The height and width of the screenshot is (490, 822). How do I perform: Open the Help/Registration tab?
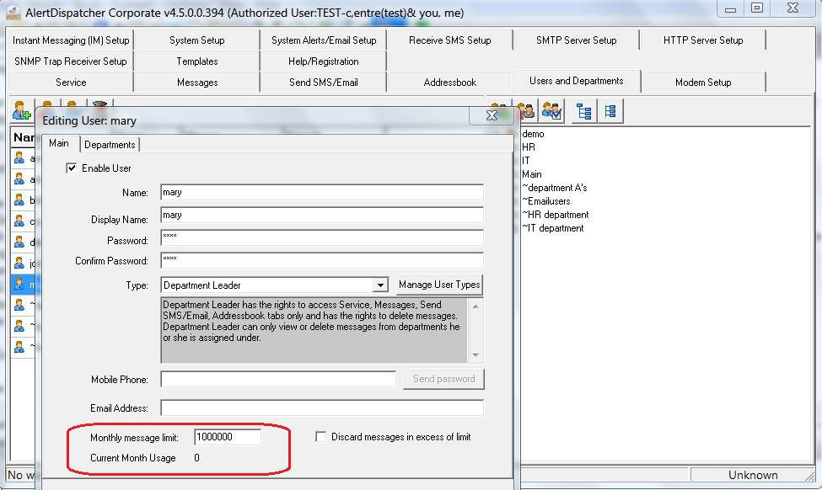point(324,61)
